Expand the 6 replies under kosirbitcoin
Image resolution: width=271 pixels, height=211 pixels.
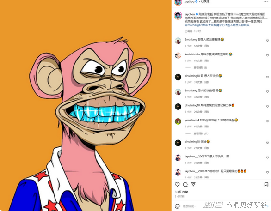pos(200,67)
